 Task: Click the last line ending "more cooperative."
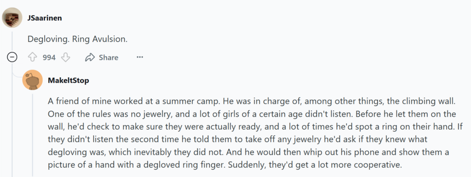click(224, 166)
